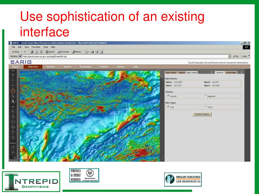Click the IE Back button
The width and height of the screenshot is (259, 194).
pyautogui.click(x=15, y=52)
